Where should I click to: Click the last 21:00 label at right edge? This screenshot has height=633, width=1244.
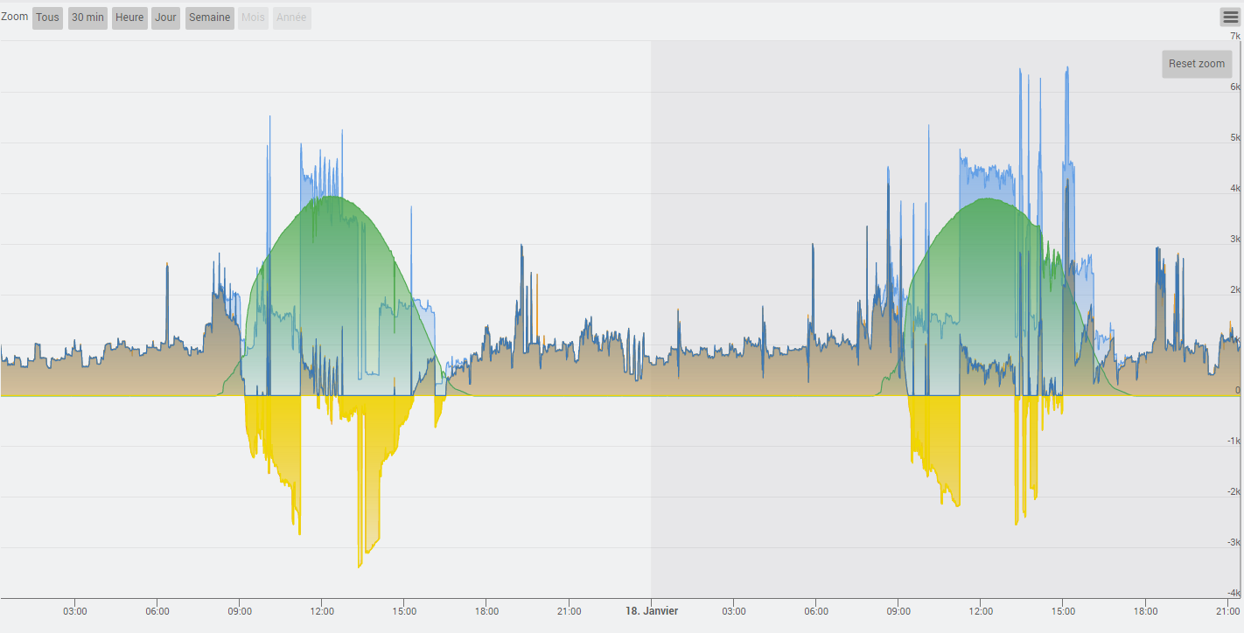1227,611
